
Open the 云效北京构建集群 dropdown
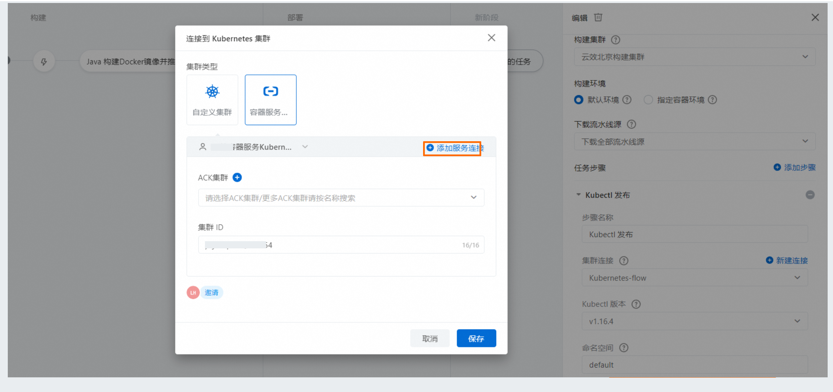[694, 57]
